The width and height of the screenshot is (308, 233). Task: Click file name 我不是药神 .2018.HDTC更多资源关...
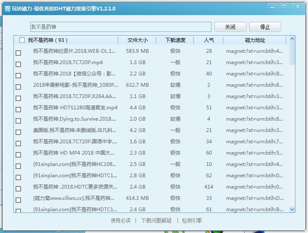[75, 187]
